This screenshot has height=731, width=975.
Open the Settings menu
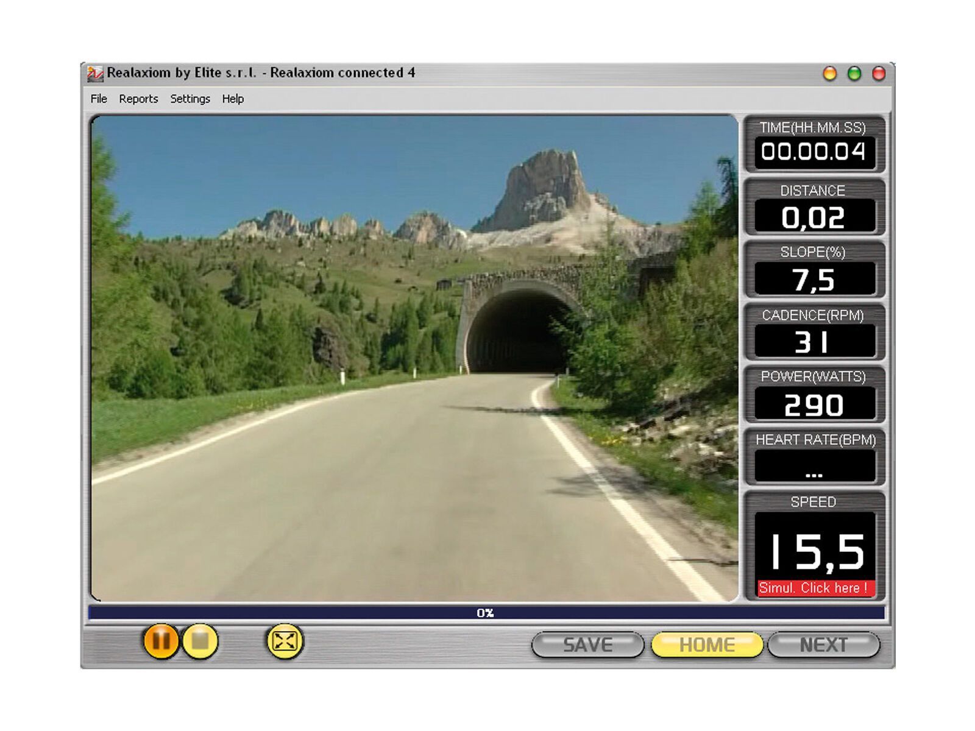[x=190, y=98]
